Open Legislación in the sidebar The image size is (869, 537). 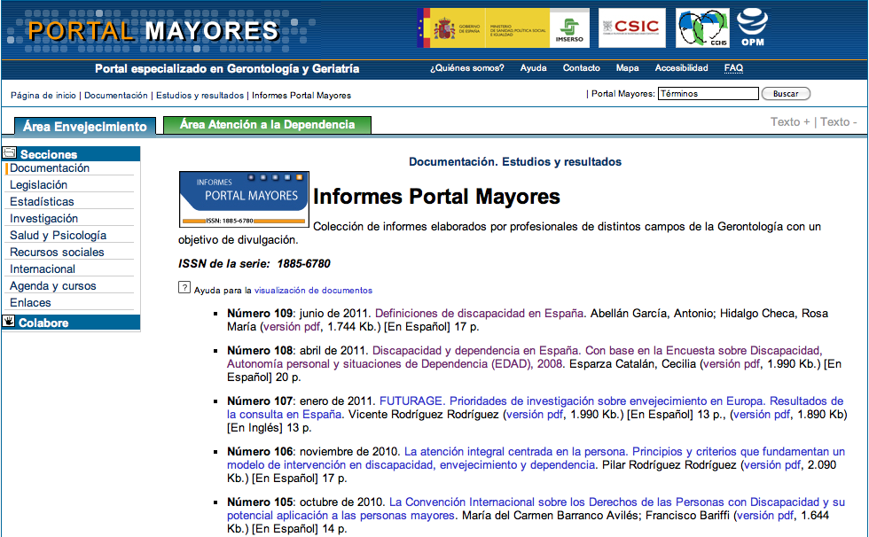(38, 185)
